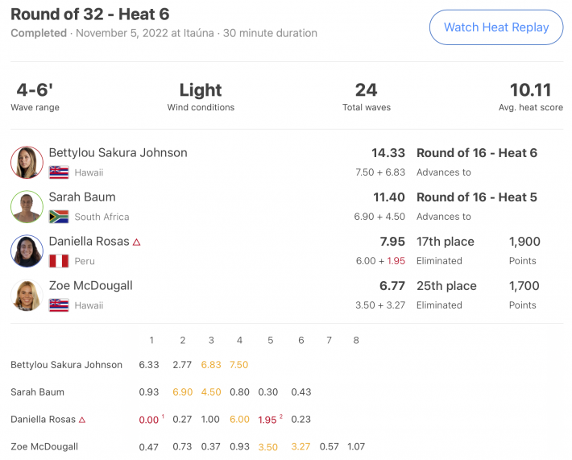Click Daniella Rosas's red 1.95 wave score
The width and height of the screenshot is (572, 460).
(x=267, y=420)
